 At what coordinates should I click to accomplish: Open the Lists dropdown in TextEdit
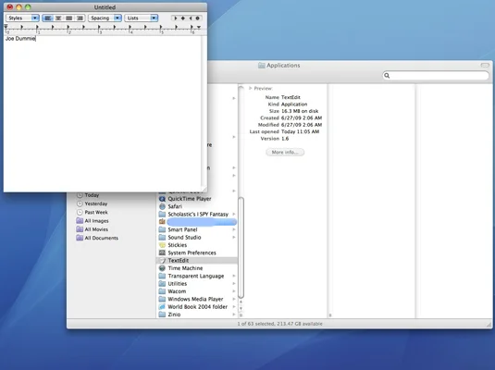click(142, 18)
